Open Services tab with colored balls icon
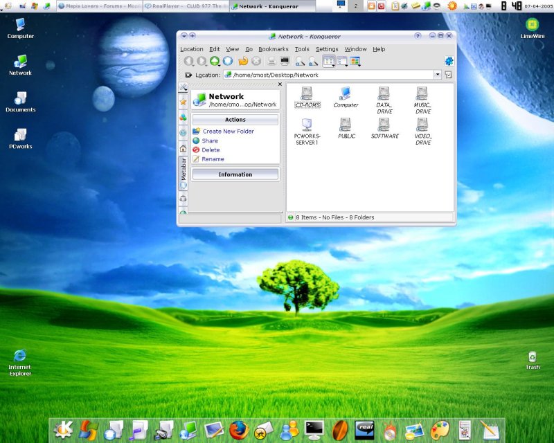 pos(183,117)
